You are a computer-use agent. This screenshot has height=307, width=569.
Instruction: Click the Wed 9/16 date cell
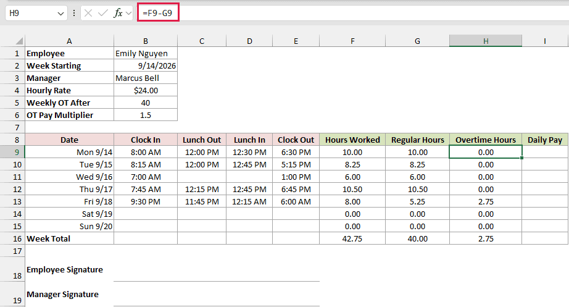click(x=69, y=177)
